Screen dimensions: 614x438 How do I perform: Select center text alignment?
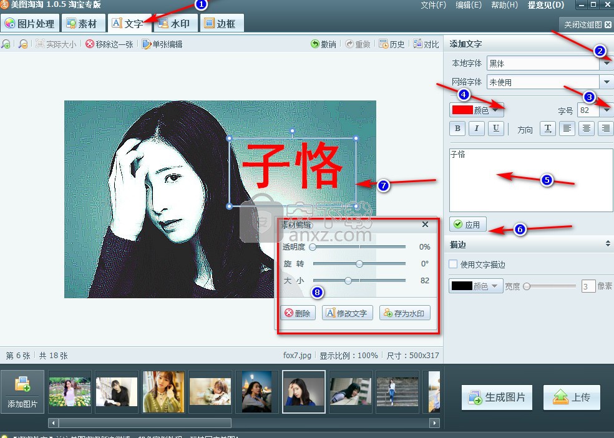(586, 129)
